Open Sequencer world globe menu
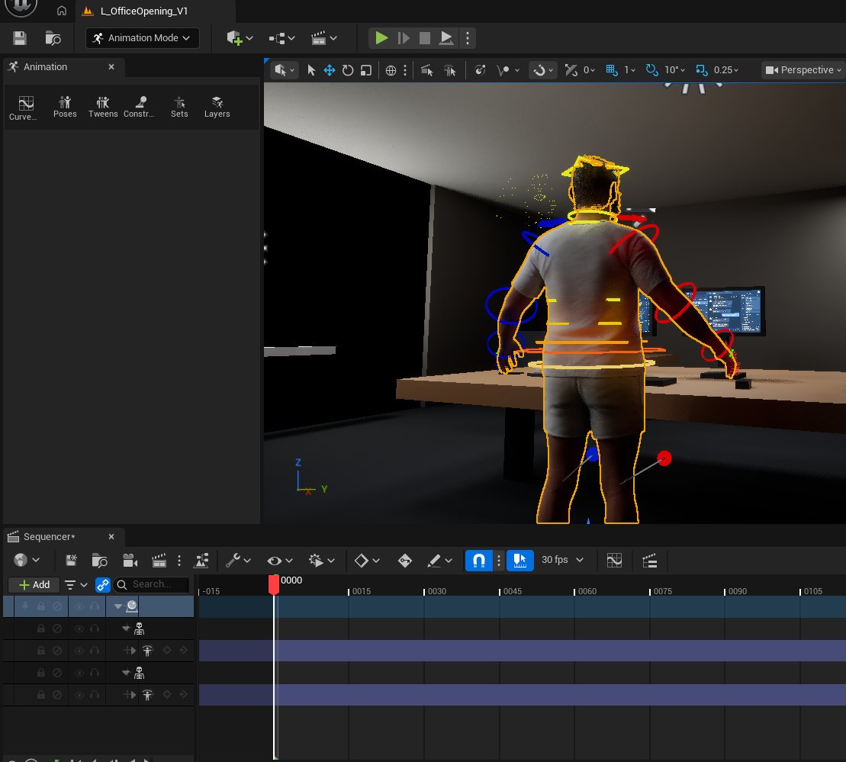 (26, 560)
